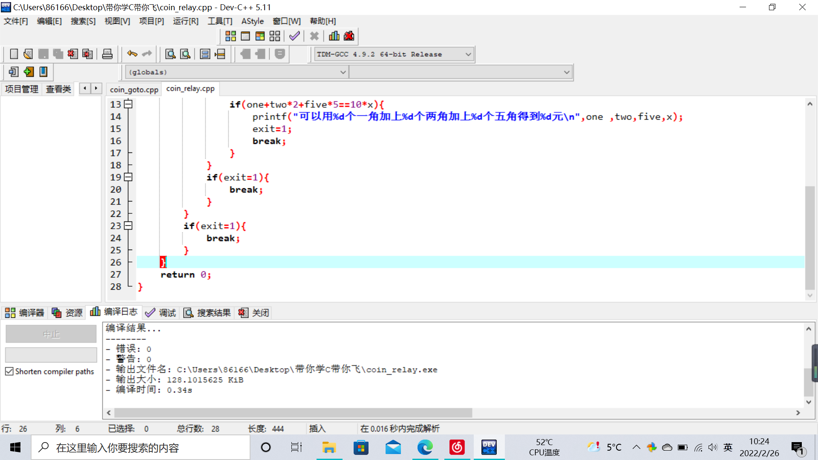Click the Add bookmark icon
The width and height of the screenshot is (818, 460).
point(29,72)
